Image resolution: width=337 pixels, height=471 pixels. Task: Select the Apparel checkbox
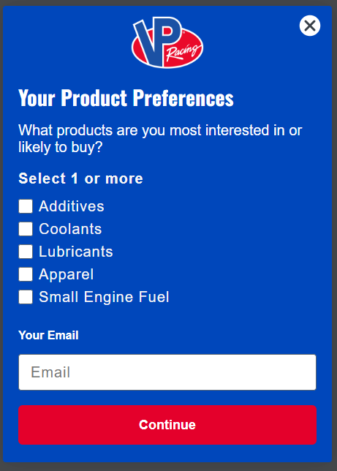click(x=26, y=274)
